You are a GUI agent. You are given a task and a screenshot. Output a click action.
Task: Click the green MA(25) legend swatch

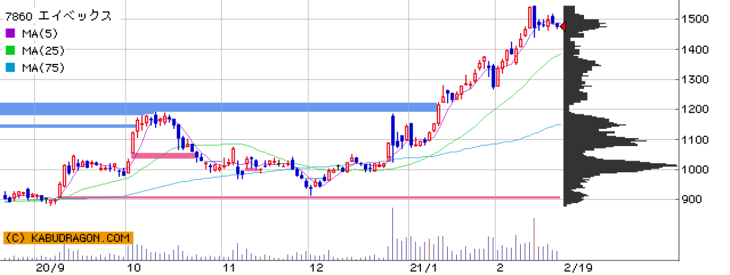[10, 50]
